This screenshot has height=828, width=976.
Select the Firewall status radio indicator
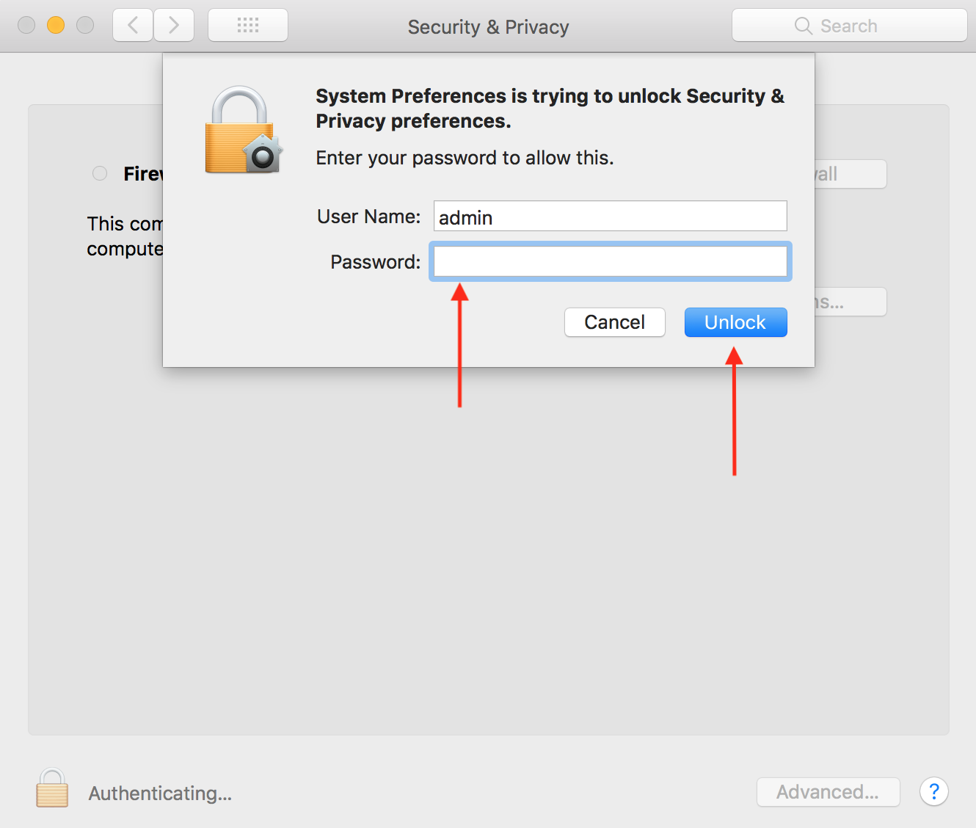tap(100, 173)
